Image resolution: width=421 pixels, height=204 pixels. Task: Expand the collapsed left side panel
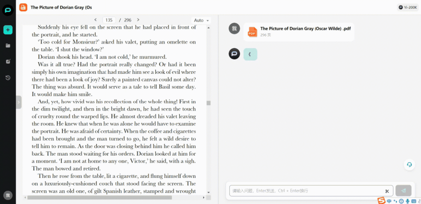pos(18,102)
